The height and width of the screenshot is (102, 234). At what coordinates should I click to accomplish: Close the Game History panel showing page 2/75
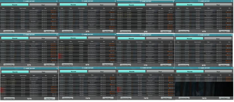[x=115, y=1]
